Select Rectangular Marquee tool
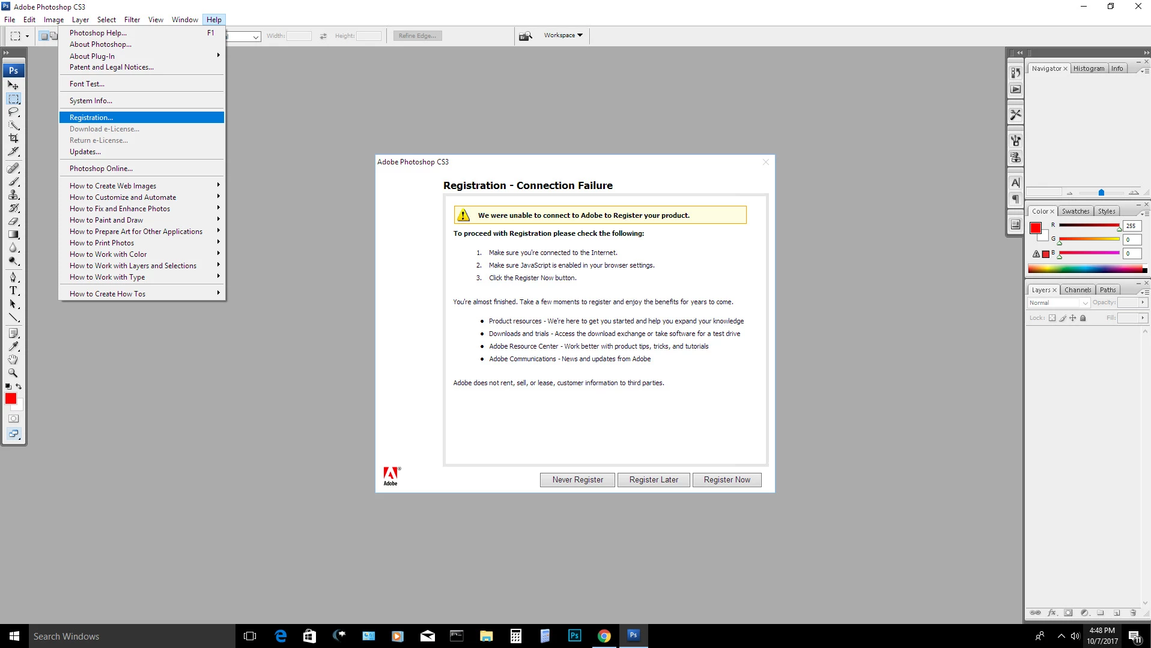 tap(13, 98)
